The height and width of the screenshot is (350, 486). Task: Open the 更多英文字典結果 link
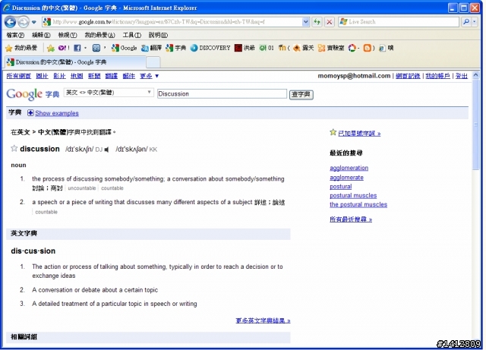point(263,320)
